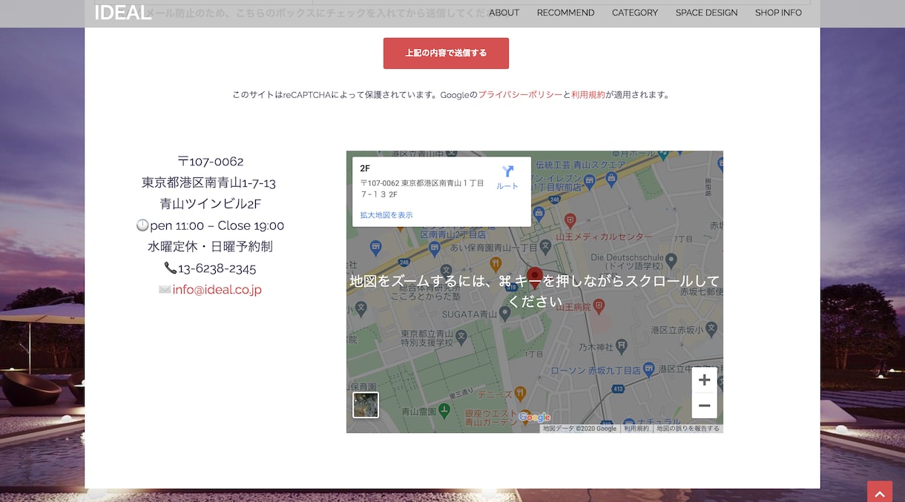The width and height of the screenshot is (905, 502).
Task: Click the scroll-to-top arrow button
Action: (880, 492)
